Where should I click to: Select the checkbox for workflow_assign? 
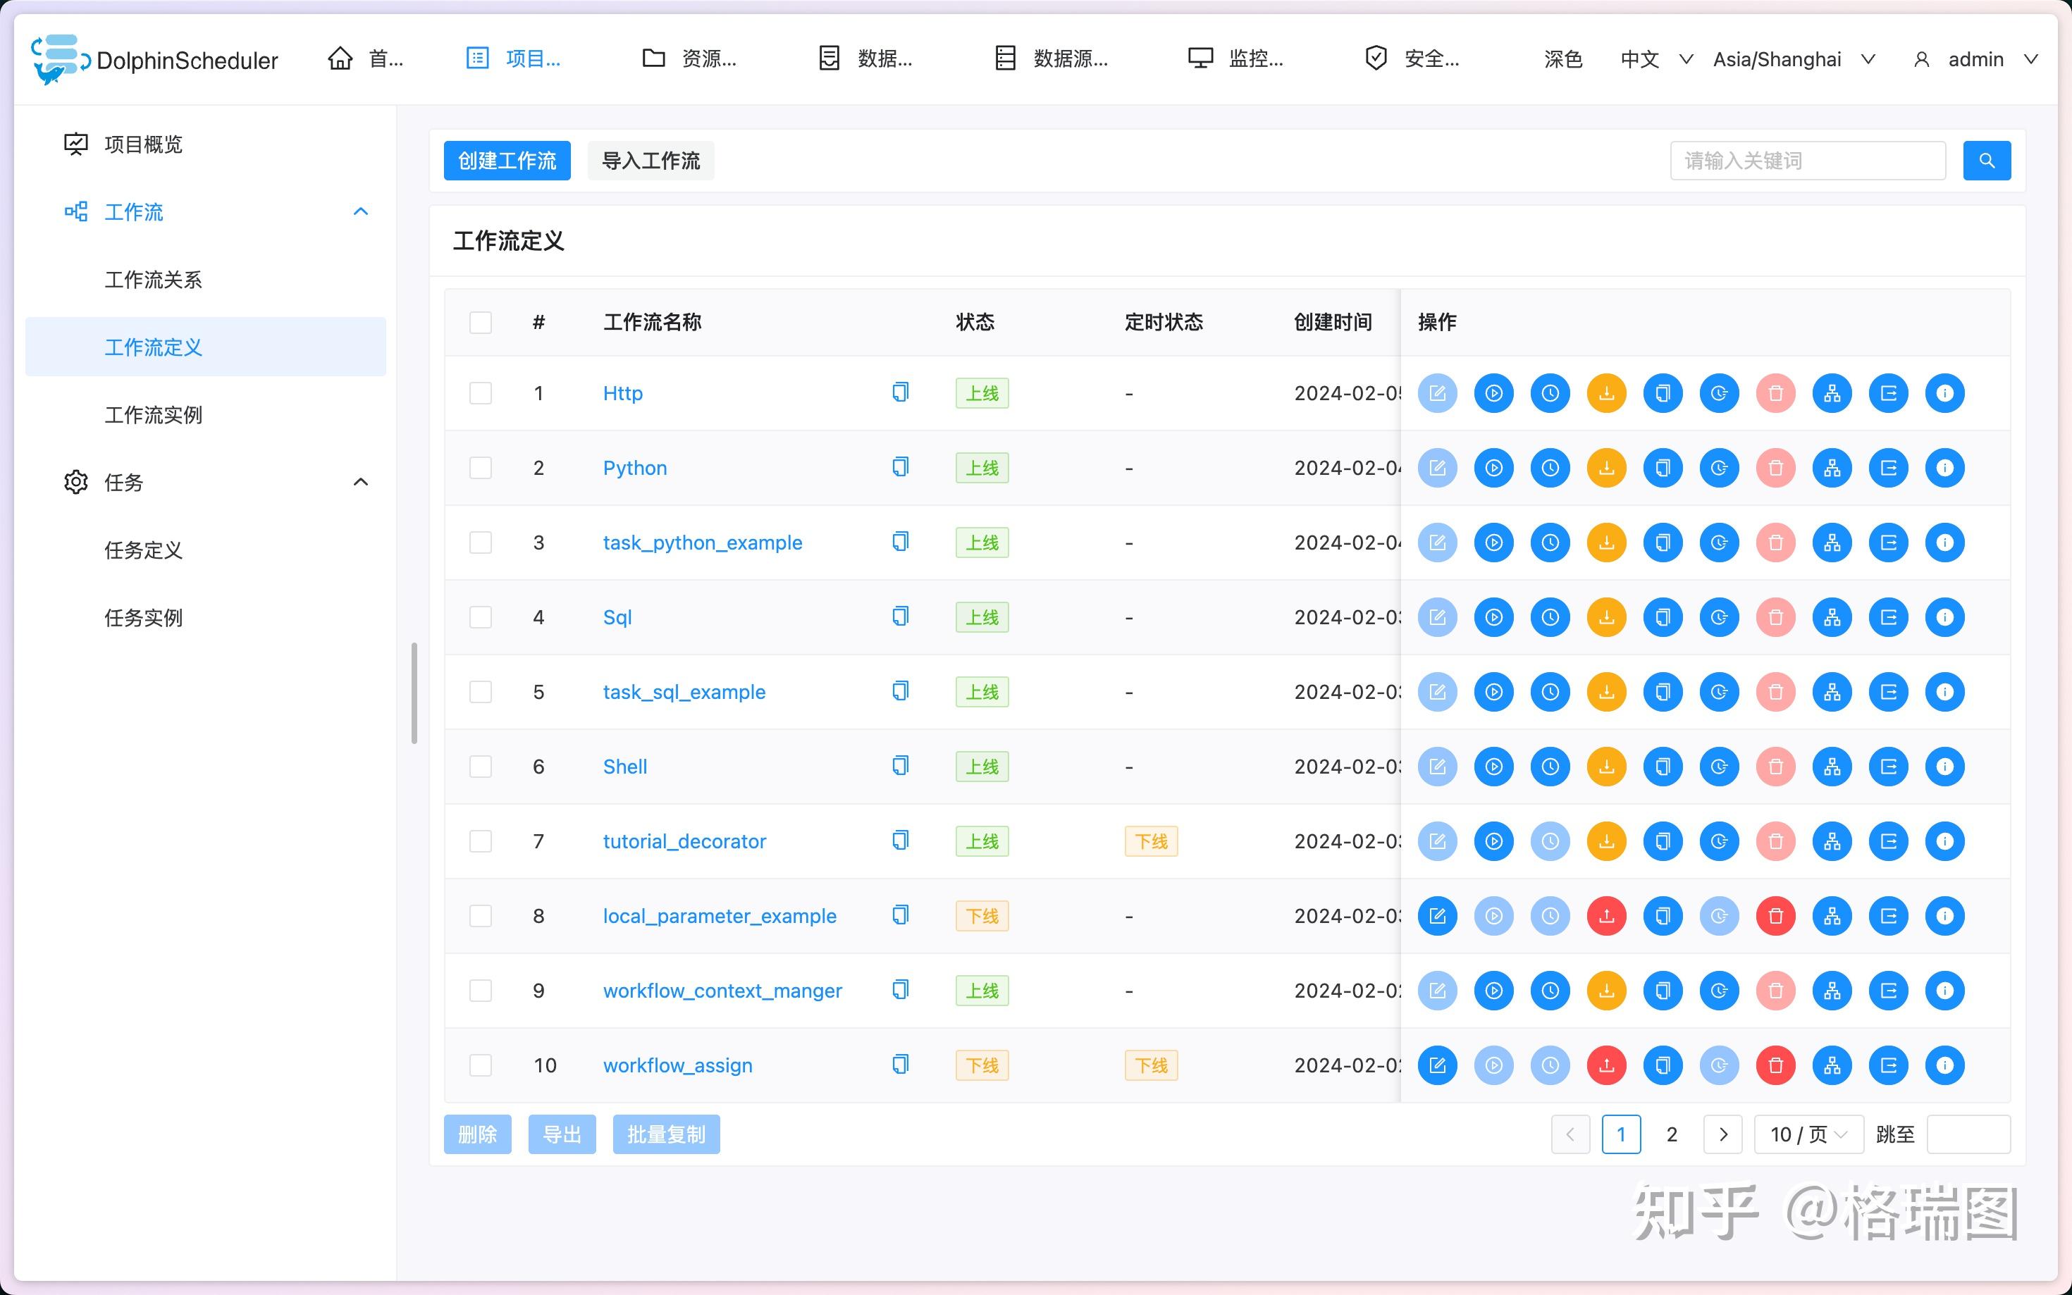coord(481,1065)
